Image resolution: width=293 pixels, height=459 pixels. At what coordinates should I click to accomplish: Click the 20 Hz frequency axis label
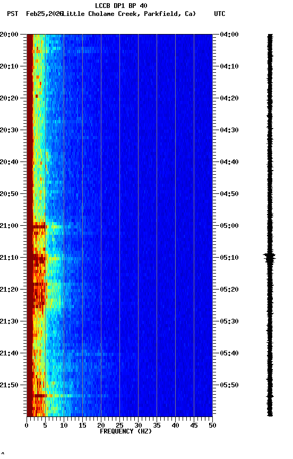[x=101, y=426]
